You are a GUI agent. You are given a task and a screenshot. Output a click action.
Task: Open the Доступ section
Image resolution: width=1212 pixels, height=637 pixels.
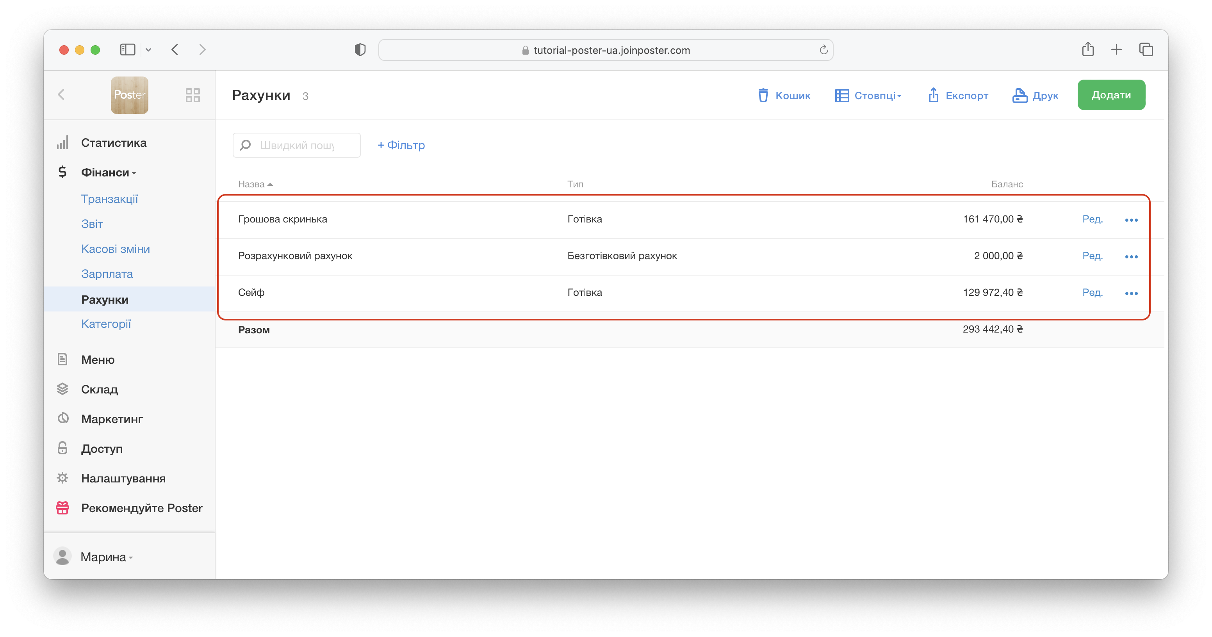point(102,449)
